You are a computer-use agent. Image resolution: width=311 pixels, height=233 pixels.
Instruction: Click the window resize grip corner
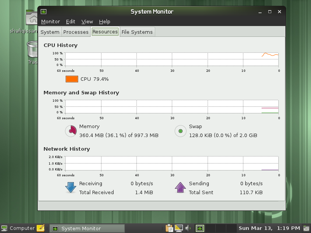tap(283, 207)
